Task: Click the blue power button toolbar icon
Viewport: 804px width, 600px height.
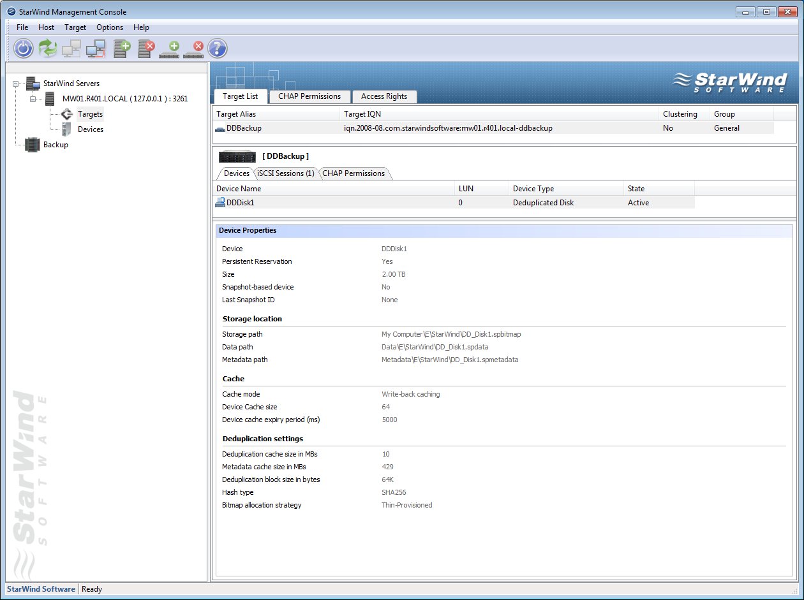Action: coord(24,48)
